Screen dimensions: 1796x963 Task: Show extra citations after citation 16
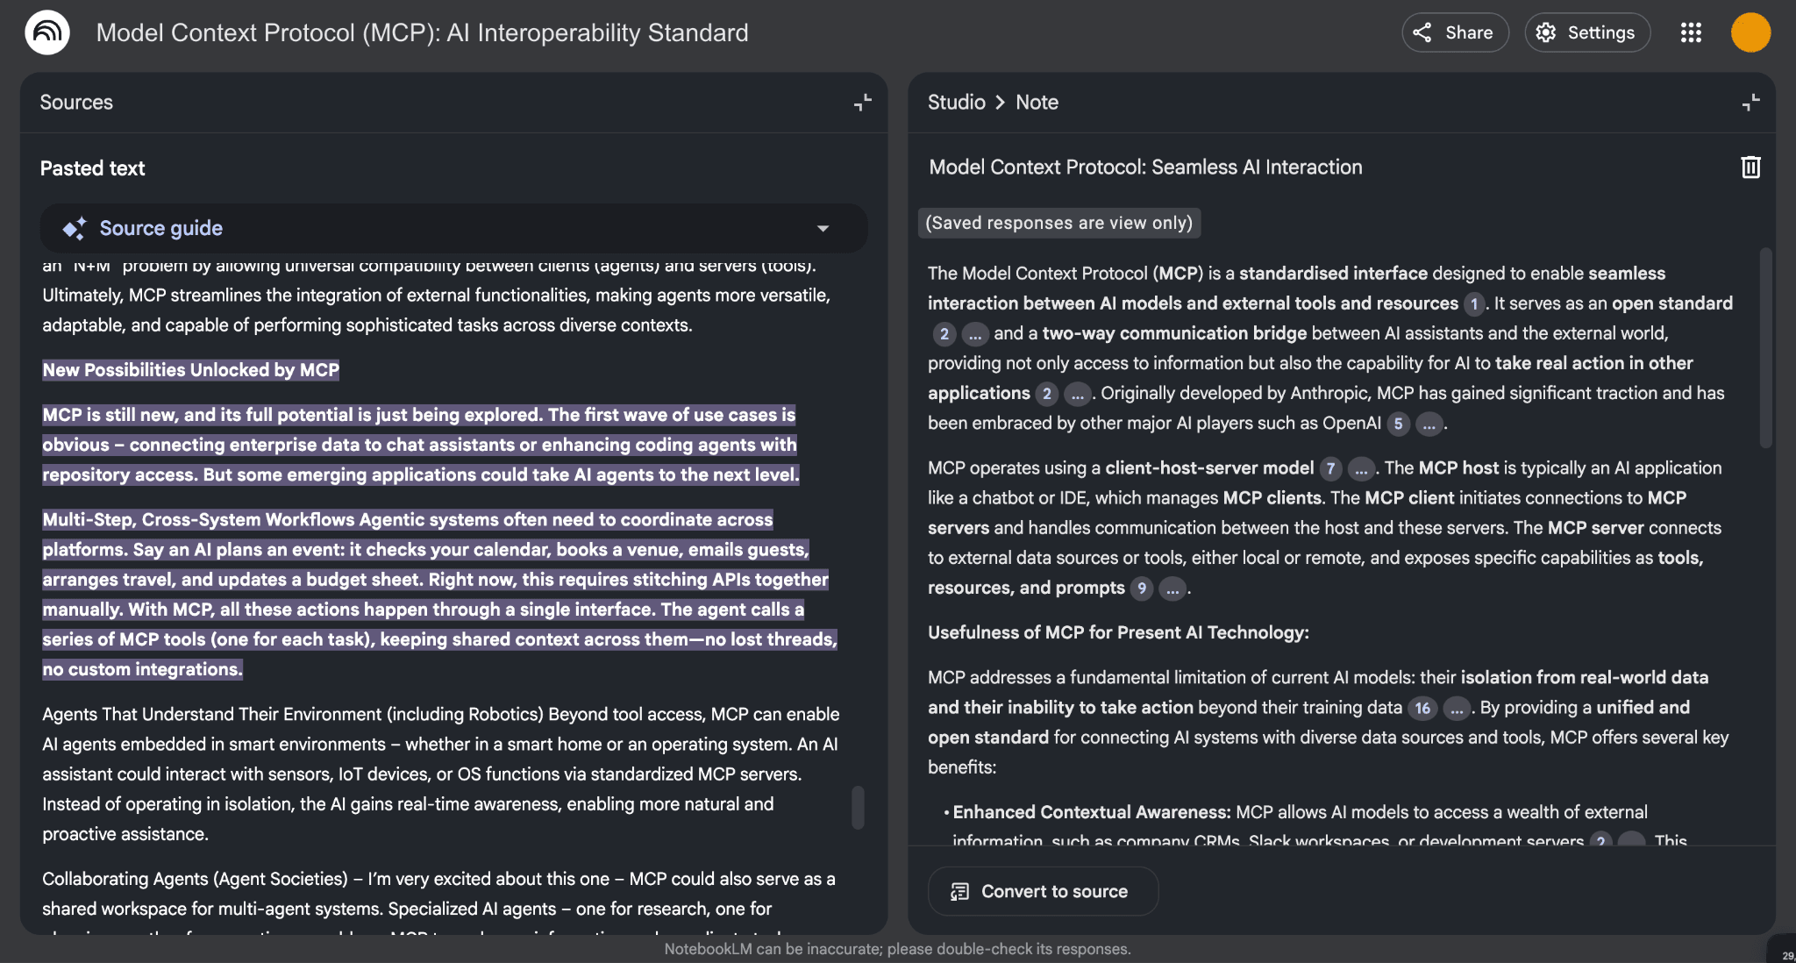click(x=1457, y=708)
